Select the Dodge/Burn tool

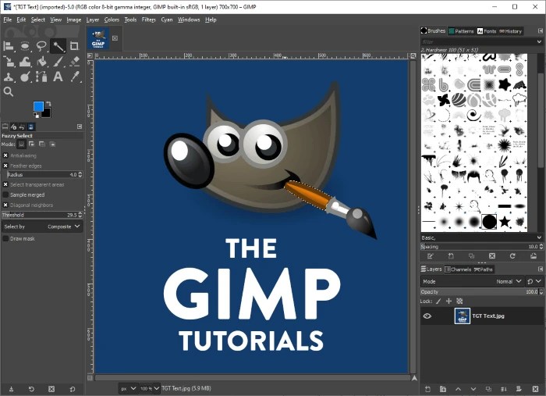pos(25,77)
